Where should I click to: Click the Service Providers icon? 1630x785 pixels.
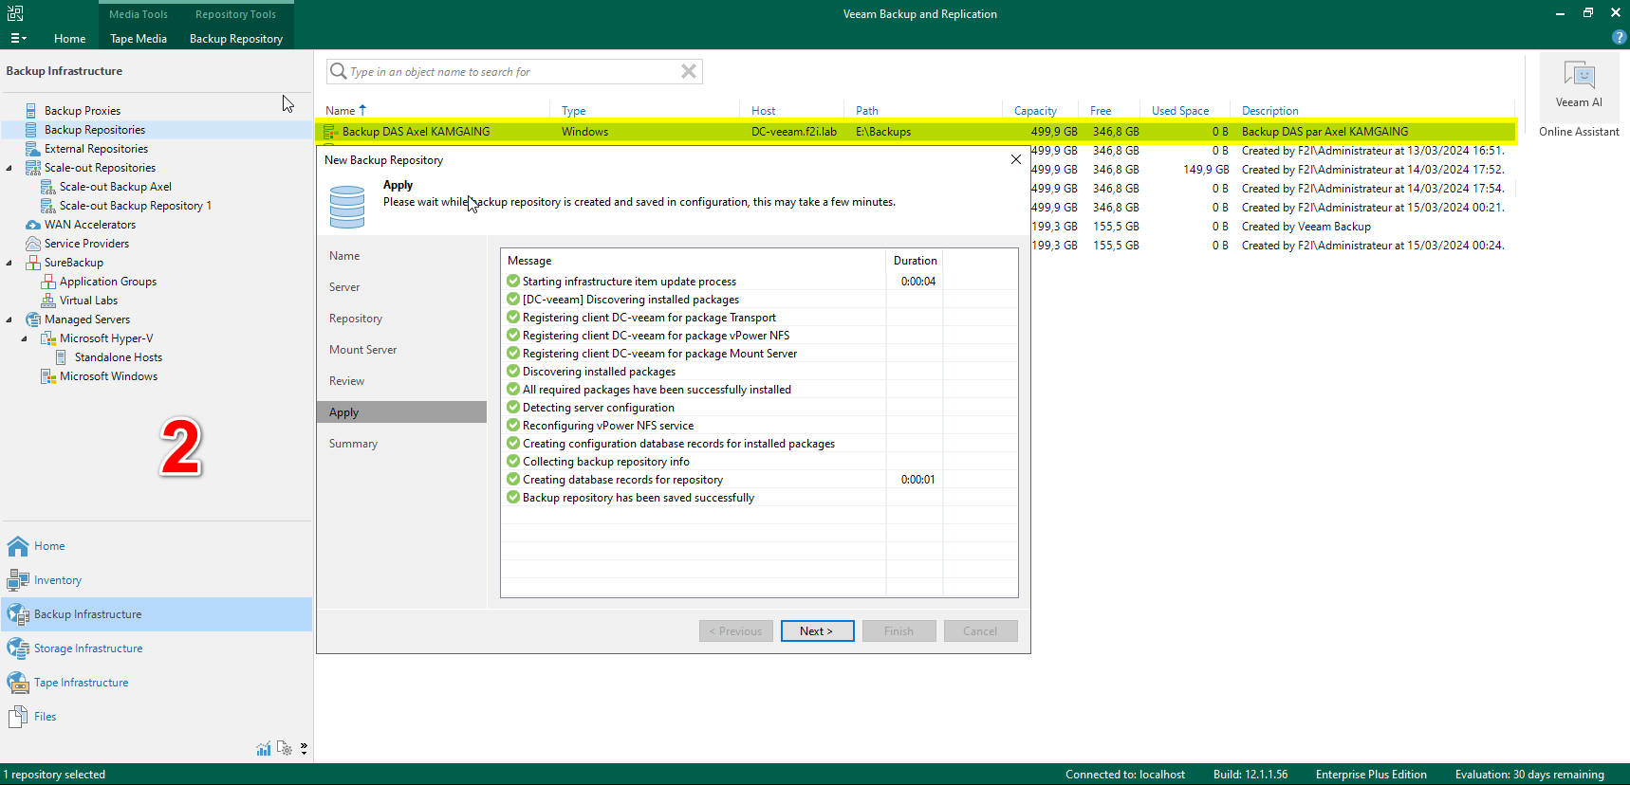click(32, 244)
